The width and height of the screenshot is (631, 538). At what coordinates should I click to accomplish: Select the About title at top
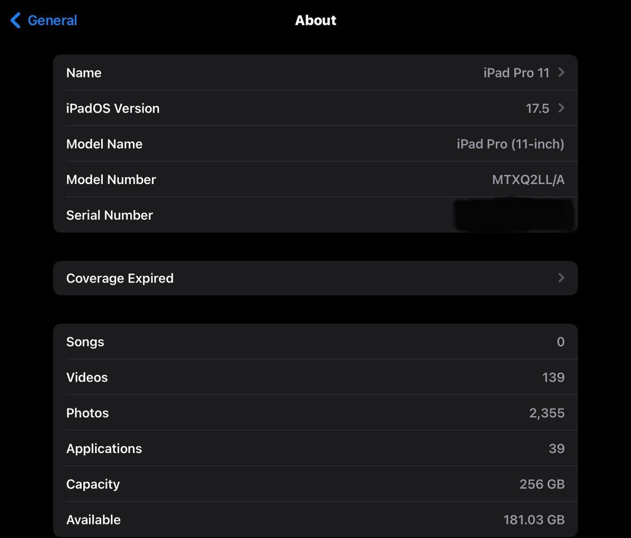[315, 20]
